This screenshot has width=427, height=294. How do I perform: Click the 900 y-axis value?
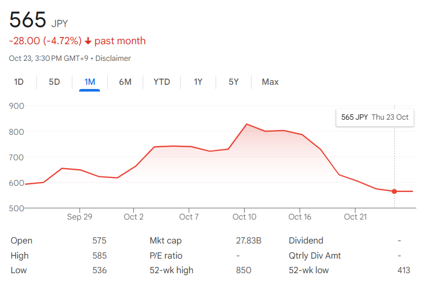point(16,106)
